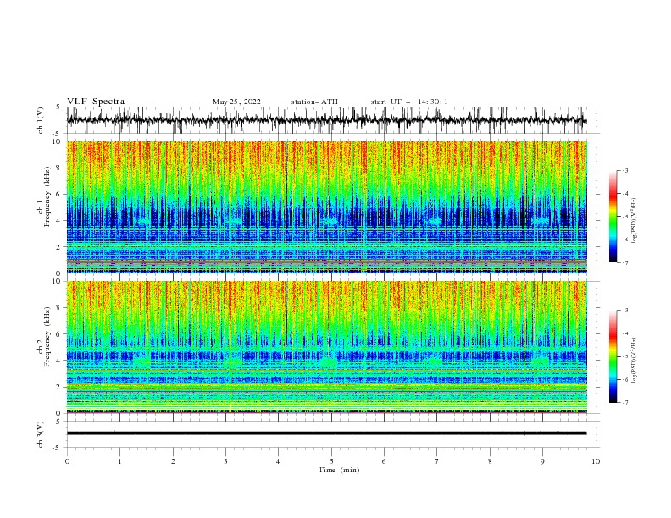Click the "-7" label on ch.2 colorbar
Image resolution: width=671 pixels, height=518 pixels.
(625, 403)
